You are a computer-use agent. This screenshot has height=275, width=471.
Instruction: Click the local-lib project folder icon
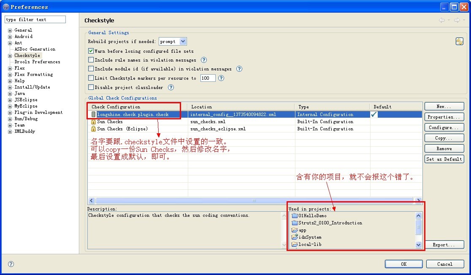[295, 244]
